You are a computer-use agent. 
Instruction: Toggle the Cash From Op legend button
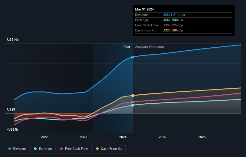(x=109, y=149)
